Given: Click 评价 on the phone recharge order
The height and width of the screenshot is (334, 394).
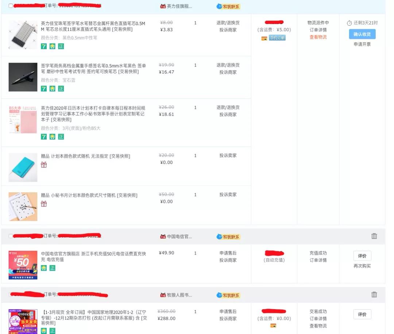Looking at the screenshot, I should point(362,256).
